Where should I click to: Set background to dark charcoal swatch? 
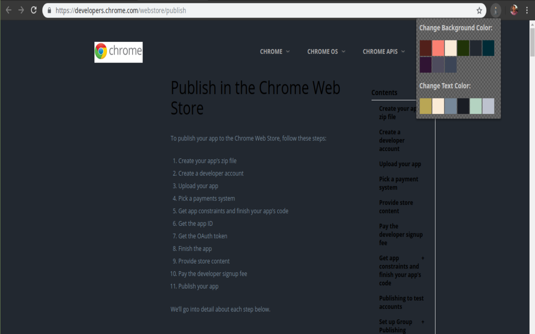476,48
